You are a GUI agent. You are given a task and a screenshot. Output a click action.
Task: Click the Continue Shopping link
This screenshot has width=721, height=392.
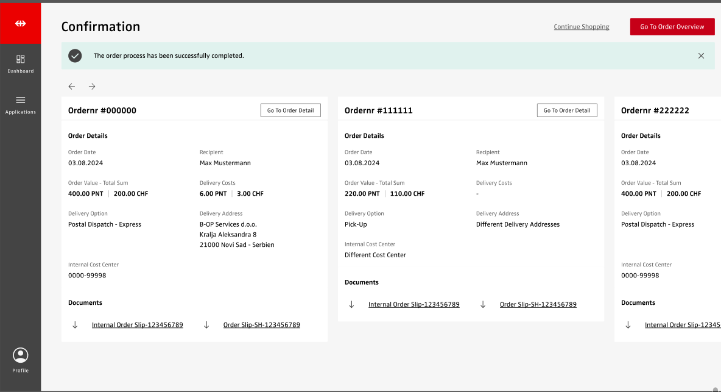click(x=582, y=27)
